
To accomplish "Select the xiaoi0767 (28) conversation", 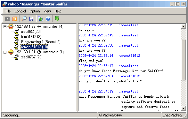I will click(32, 57).
